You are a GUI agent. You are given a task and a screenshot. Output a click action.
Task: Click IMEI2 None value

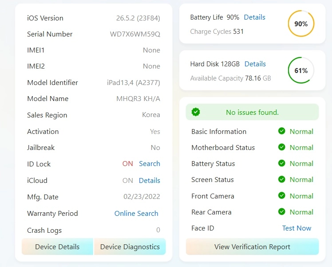pyautogui.click(x=151, y=66)
